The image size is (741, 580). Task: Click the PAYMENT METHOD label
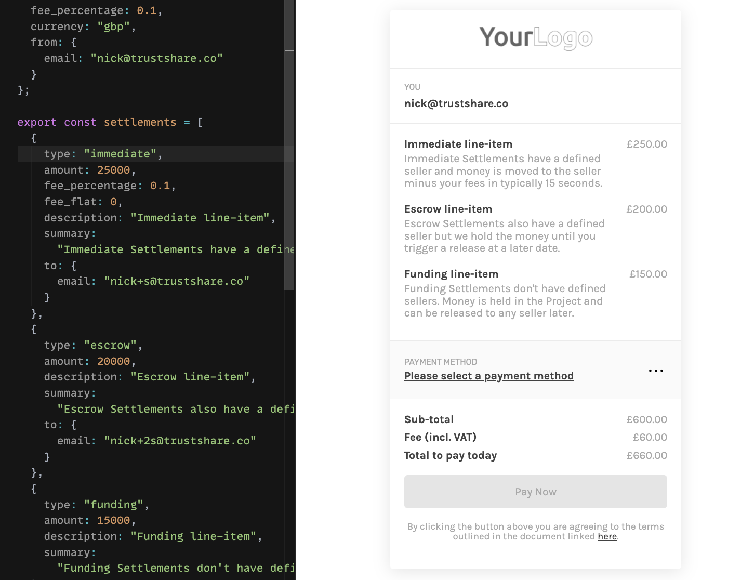point(441,362)
